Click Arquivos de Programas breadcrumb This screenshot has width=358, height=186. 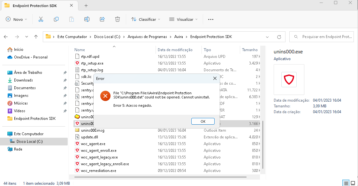click(x=147, y=37)
